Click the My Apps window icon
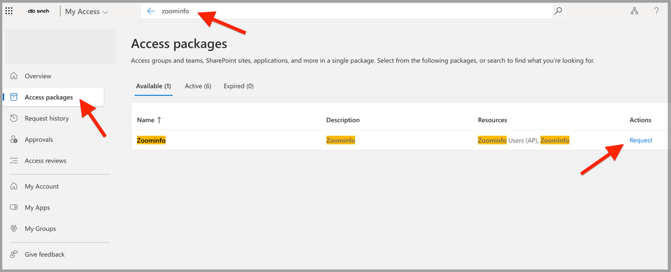The image size is (671, 272). (x=13, y=208)
